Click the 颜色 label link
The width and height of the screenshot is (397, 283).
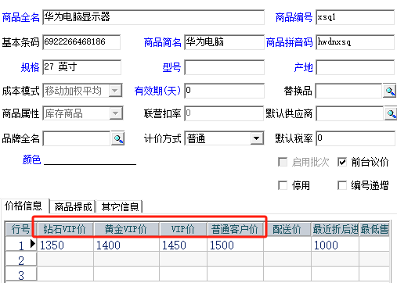pos(31,159)
